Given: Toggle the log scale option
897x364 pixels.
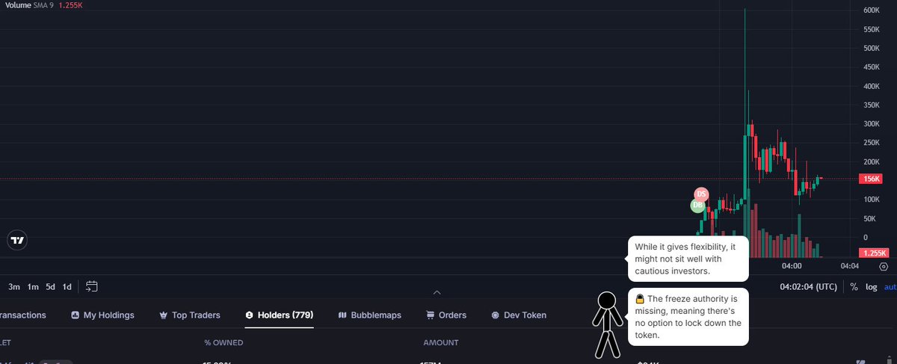Looking at the screenshot, I should [871, 286].
